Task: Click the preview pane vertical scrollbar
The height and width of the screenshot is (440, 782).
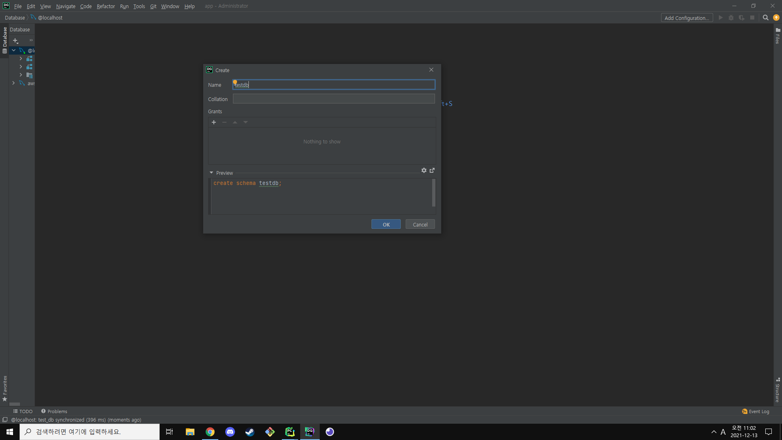Action: tap(433, 193)
